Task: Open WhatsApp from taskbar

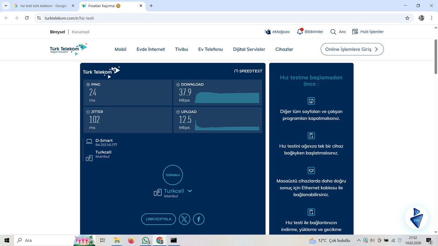Action: [146, 240]
